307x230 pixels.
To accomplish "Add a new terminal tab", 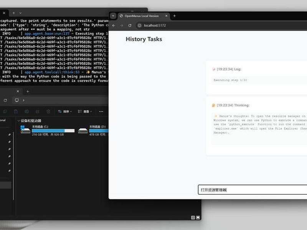I will click(x=14, y=13).
